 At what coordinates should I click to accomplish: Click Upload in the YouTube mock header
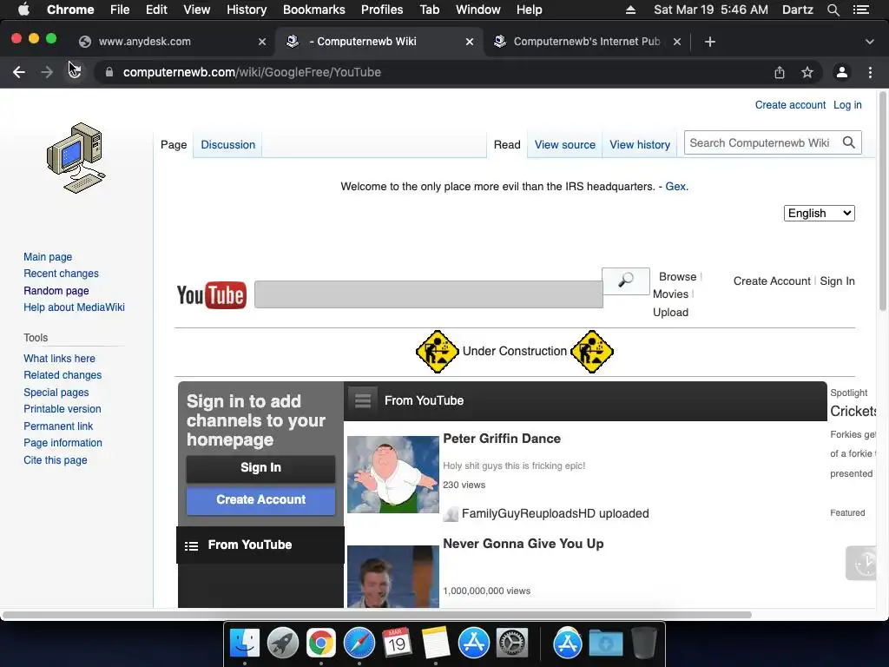671,313
